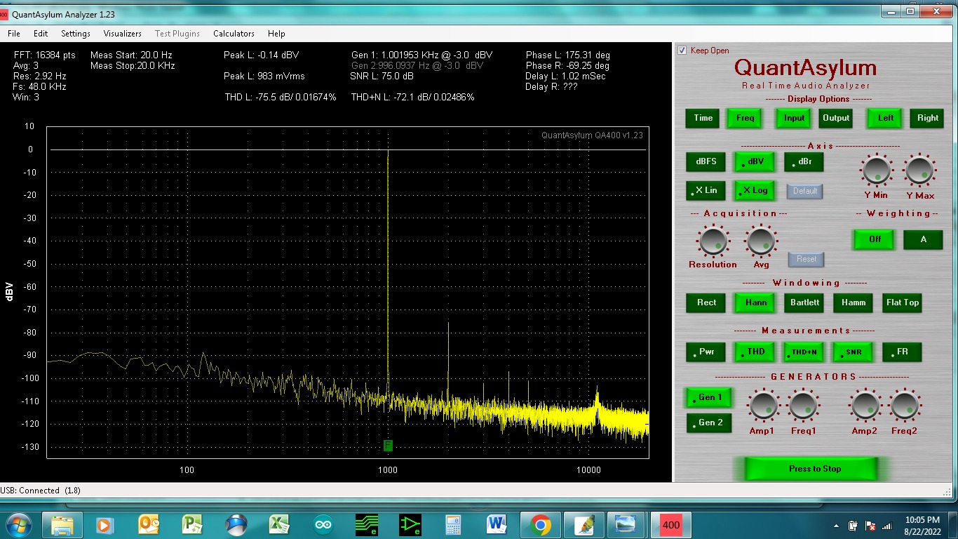Switch display to Time domain
The image size is (958, 539).
pos(703,118)
